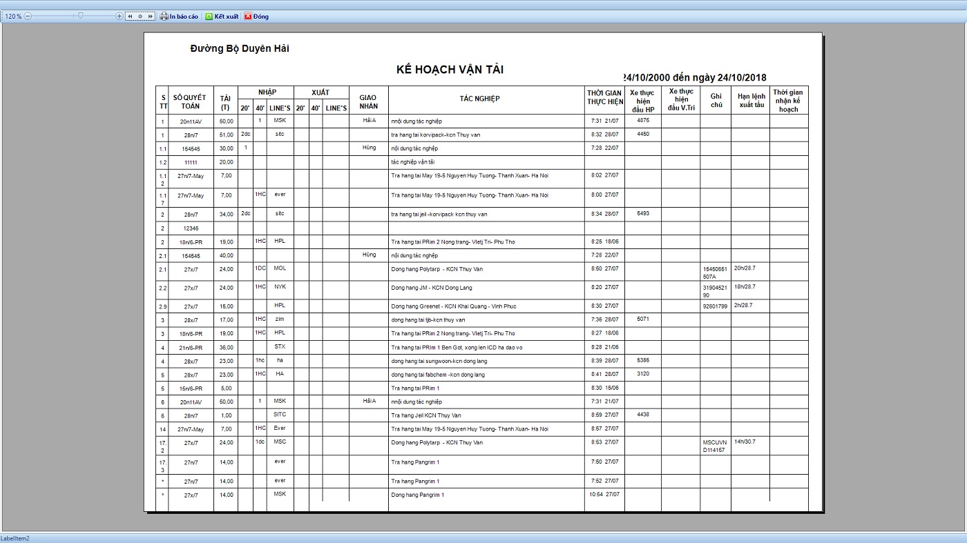The height and width of the screenshot is (543, 967).
Task: Close the preview with Đóng button
Action: pyautogui.click(x=256, y=16)
